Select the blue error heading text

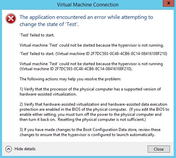coord(86,21)
